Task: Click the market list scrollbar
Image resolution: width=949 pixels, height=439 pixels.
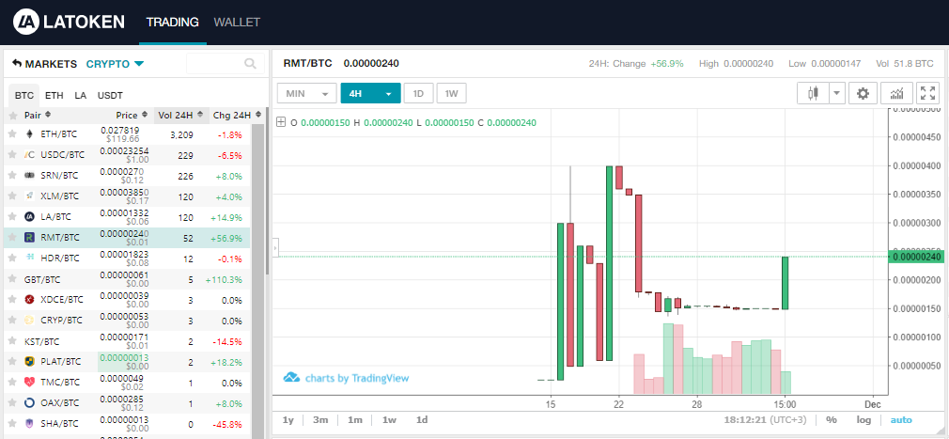Action: pyautogui.click(x=266, y=188)
